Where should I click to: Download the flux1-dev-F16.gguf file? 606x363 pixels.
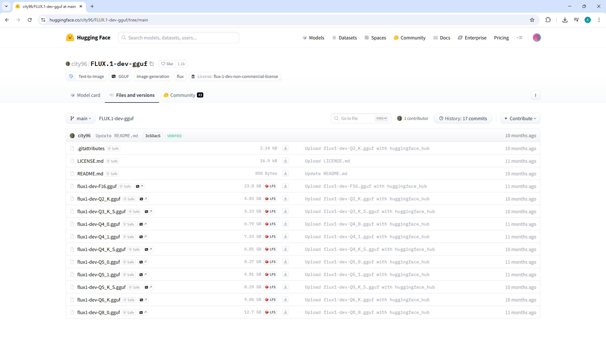tap(285, 186)
